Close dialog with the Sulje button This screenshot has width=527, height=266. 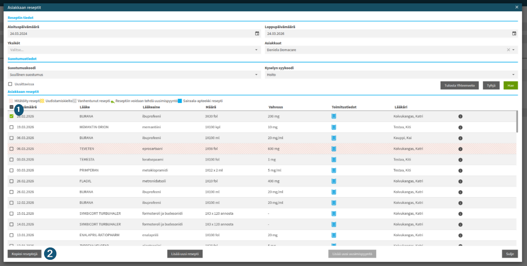tap(510, 254)
